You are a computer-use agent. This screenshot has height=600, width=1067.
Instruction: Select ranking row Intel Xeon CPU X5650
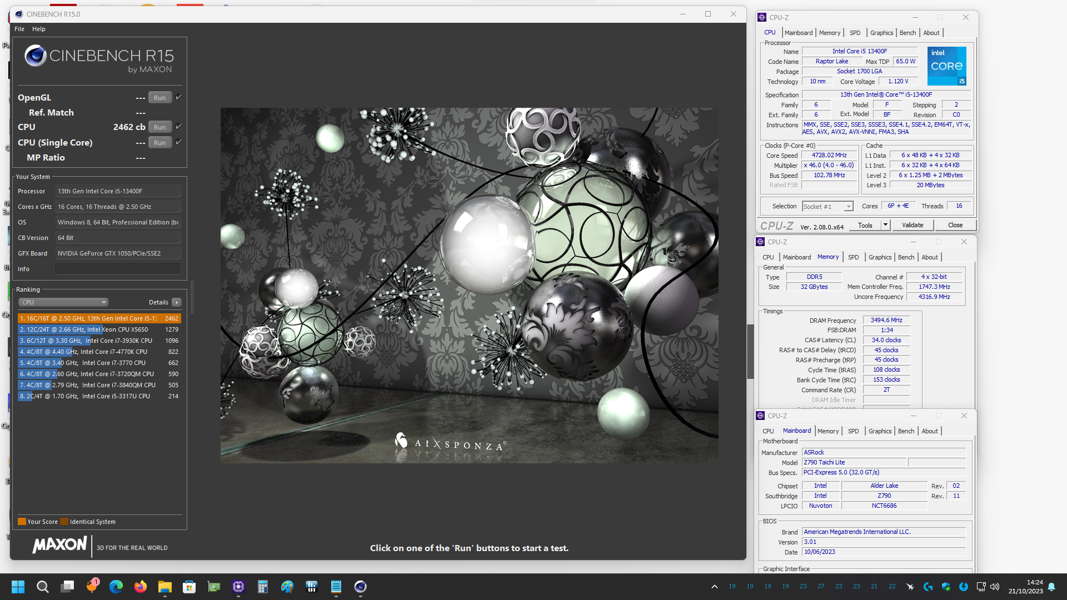point(99,329)
